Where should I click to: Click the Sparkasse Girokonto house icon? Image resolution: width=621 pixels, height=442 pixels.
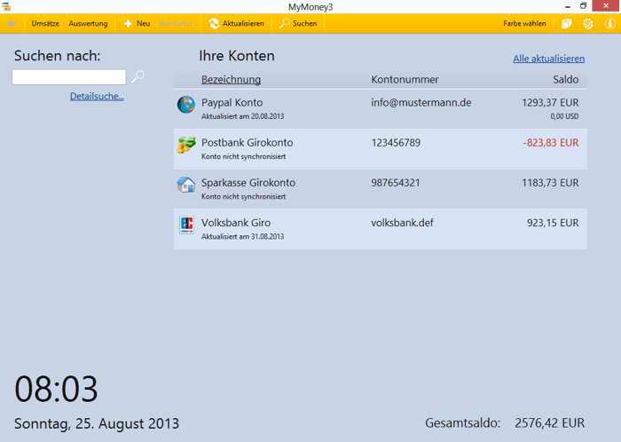point(186,185)
